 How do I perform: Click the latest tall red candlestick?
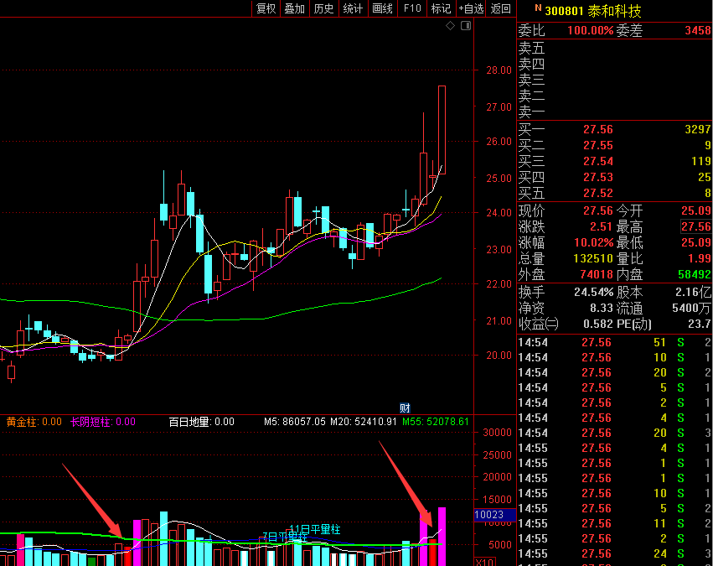coord(442,130)
